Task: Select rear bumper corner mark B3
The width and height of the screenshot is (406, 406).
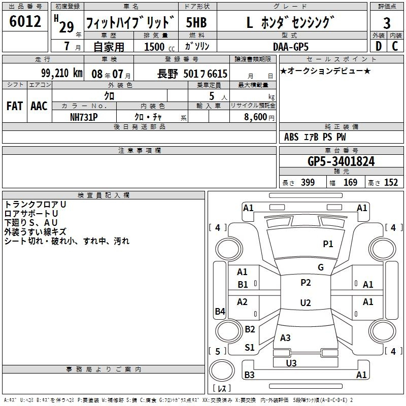Action: (x=249, y=375)
